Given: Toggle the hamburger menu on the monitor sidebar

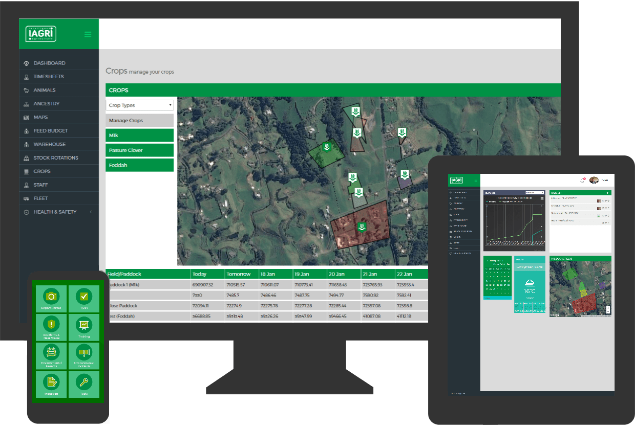Looking at the screenshot, I should pos(88,34).
